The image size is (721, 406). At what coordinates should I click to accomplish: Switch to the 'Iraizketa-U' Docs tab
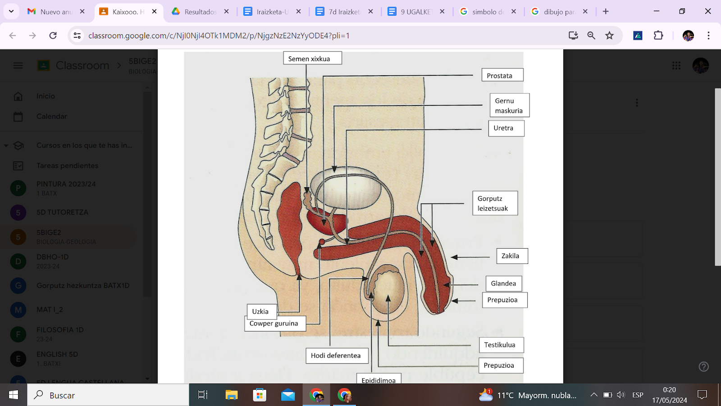tap(273, 12)
